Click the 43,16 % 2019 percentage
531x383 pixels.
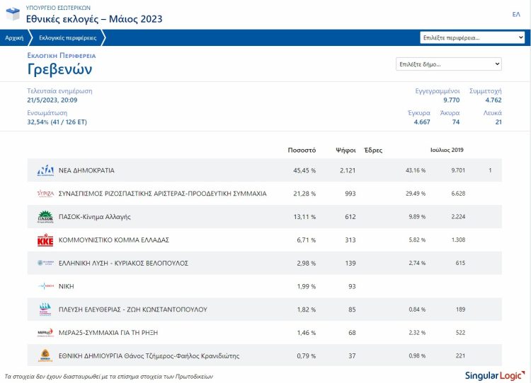pos(416,170)
